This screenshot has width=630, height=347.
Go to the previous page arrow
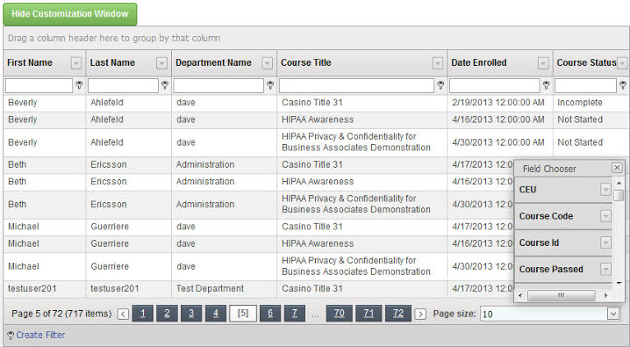click(123, 314)
